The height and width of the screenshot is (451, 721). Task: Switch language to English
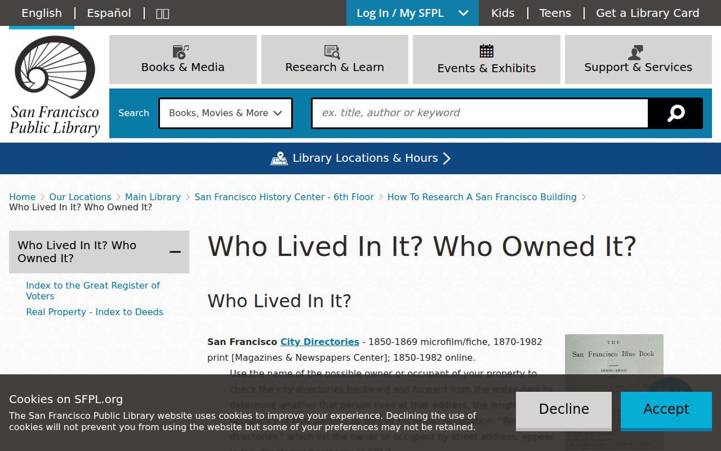(x=42, y=13)
